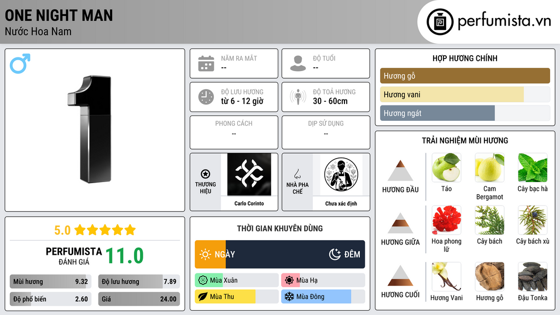This screenshot has width=560, height=315.
Task: Click the top notes pyramid icon
Action: [400, 171]
